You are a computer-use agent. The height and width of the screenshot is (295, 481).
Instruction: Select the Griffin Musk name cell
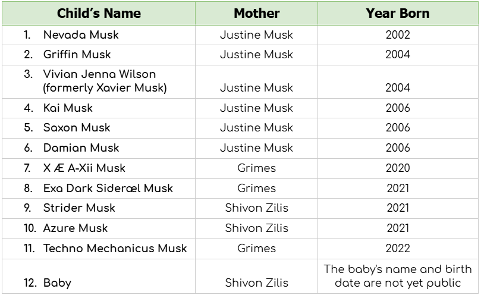[x=77, y=55]
